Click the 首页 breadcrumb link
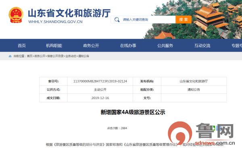The height and width of the screenshot is (148, 242). coord(29,56)
